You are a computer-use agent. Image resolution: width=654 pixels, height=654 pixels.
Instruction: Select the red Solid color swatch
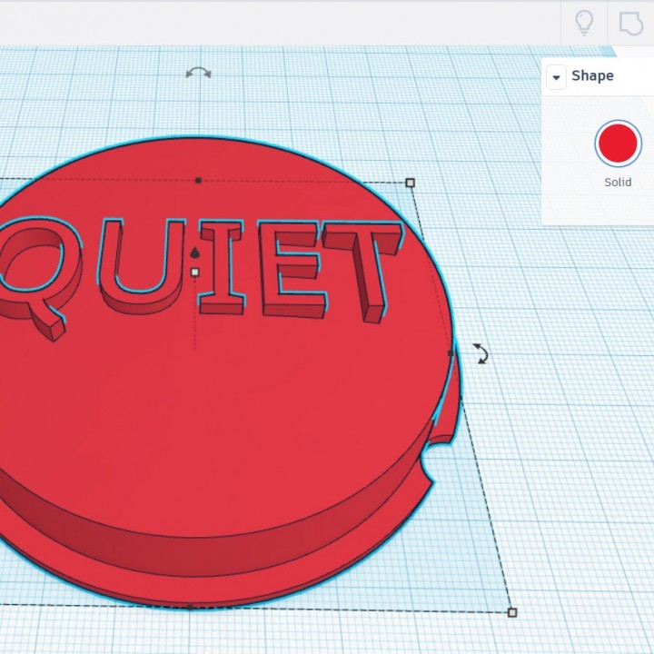pos(618,144)
